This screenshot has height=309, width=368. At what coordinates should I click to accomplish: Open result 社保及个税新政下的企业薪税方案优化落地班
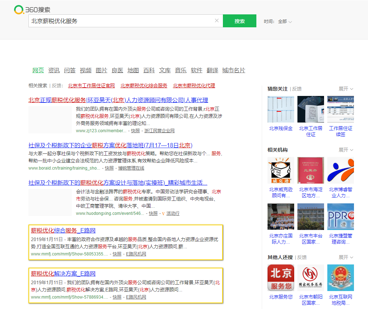[110, 146]
